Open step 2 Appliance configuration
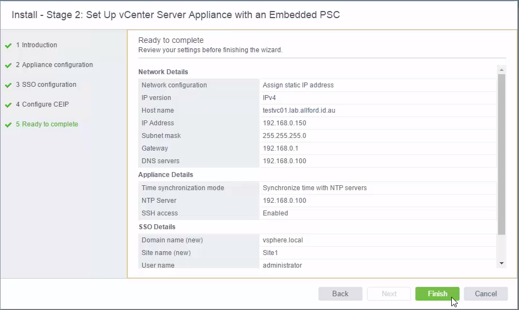Screen dimensions: 519x310 tap(55, 65)
